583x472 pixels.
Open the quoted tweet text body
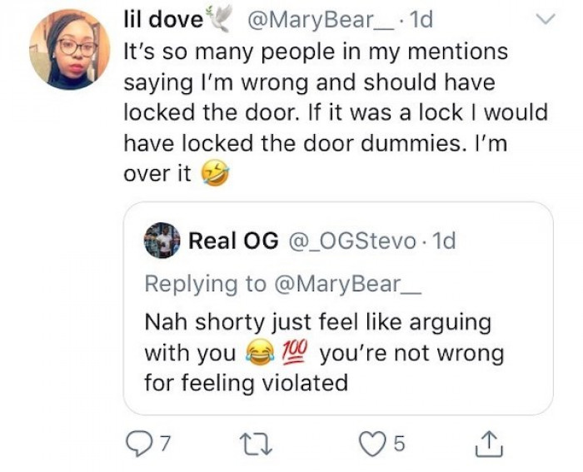324,352
